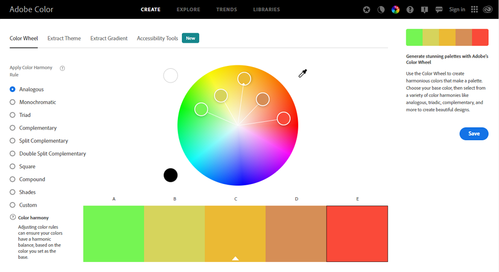Click the white brightness circle
Screen dimensions: 499x272
pos(171,76)
